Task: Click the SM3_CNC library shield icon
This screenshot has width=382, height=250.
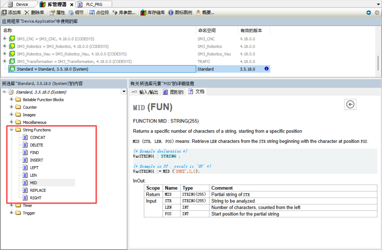Action: click(x=12, y=39)
